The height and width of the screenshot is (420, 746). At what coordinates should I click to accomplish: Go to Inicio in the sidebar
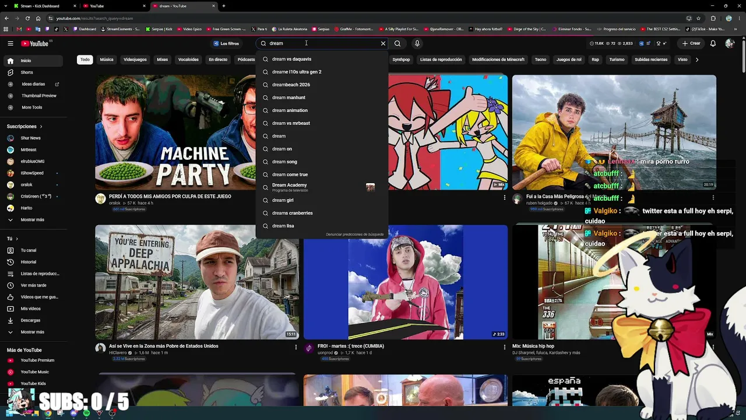33,61
